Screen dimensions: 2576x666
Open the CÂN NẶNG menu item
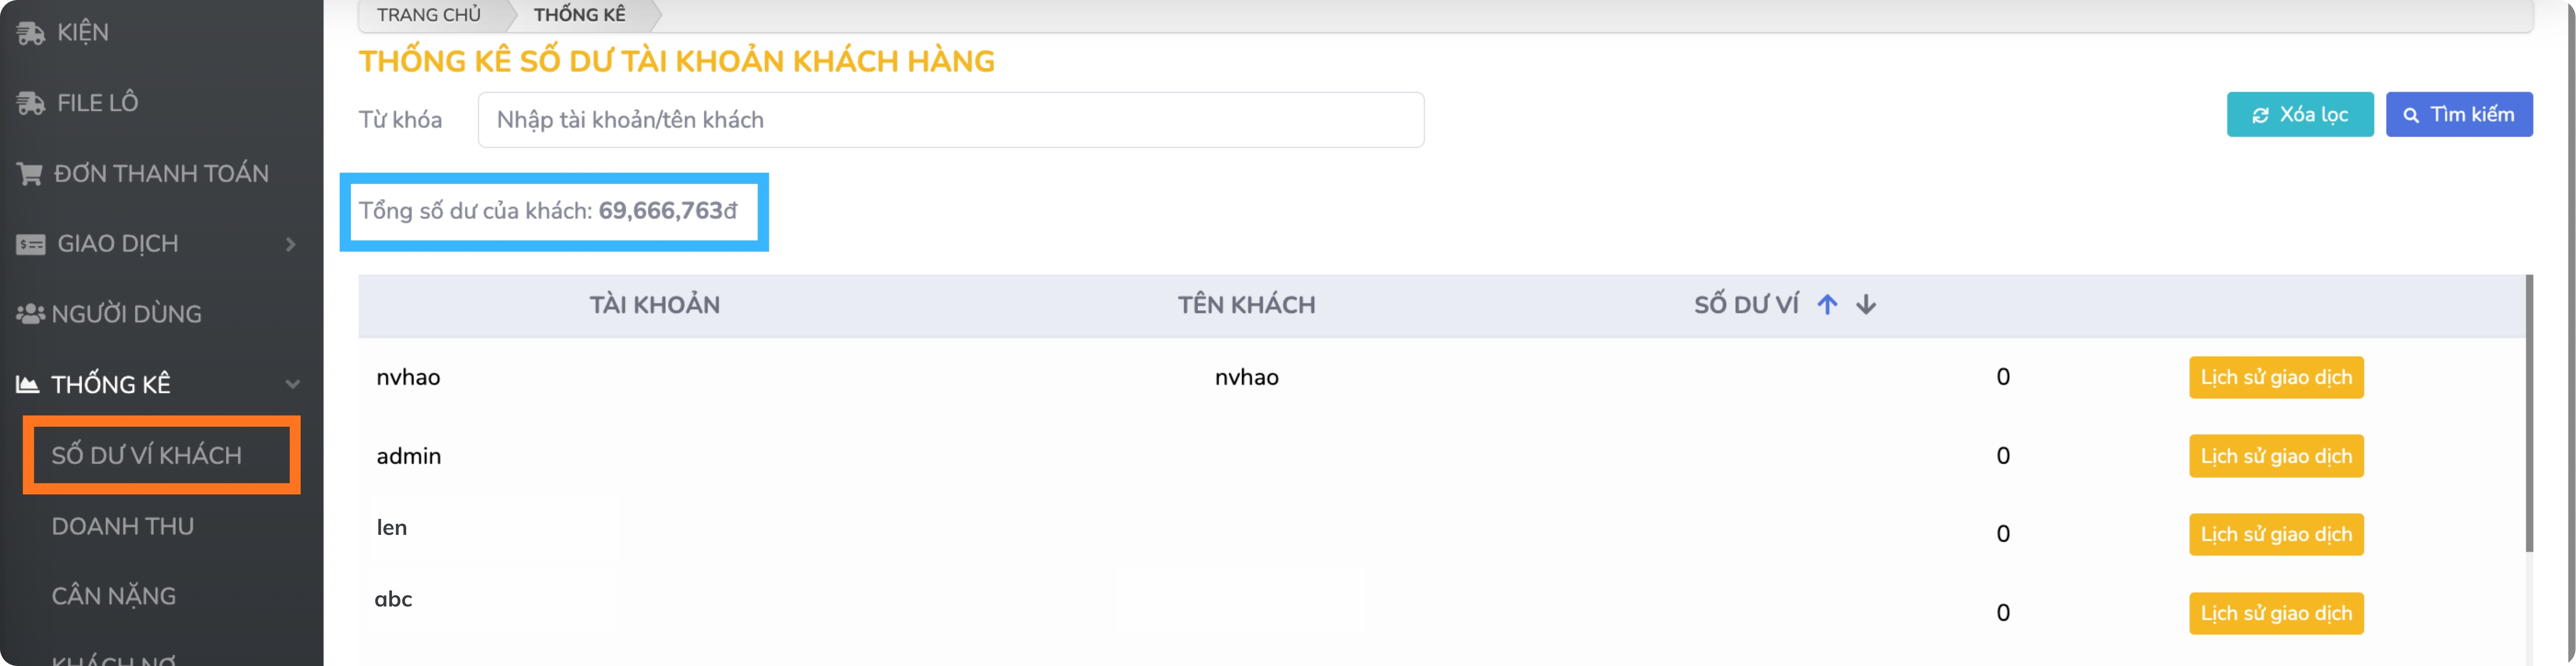(x=114, y=596)
